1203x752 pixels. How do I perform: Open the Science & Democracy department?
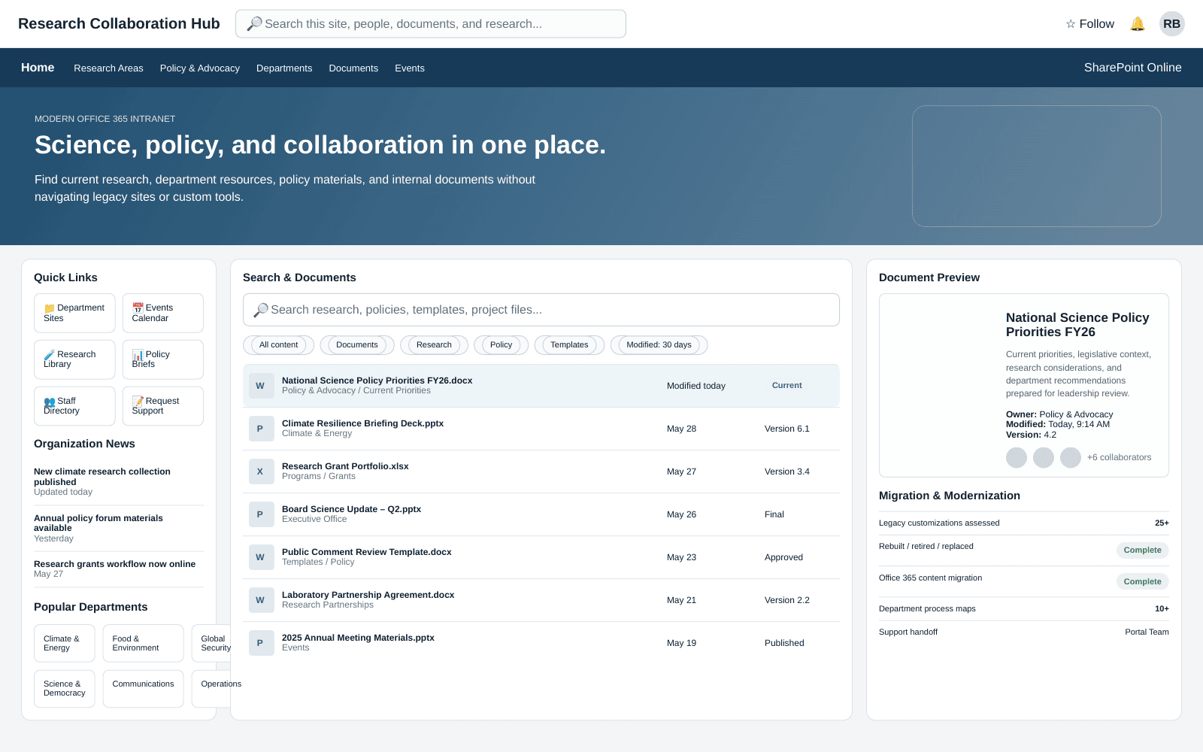(65, 689)
